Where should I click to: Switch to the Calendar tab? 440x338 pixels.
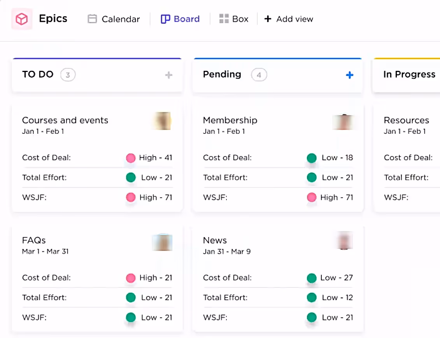coord(113,19)
